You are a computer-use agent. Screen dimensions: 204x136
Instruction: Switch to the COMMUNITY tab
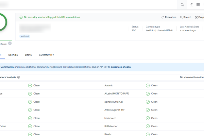pyautogui.click(x=46, y=55)
